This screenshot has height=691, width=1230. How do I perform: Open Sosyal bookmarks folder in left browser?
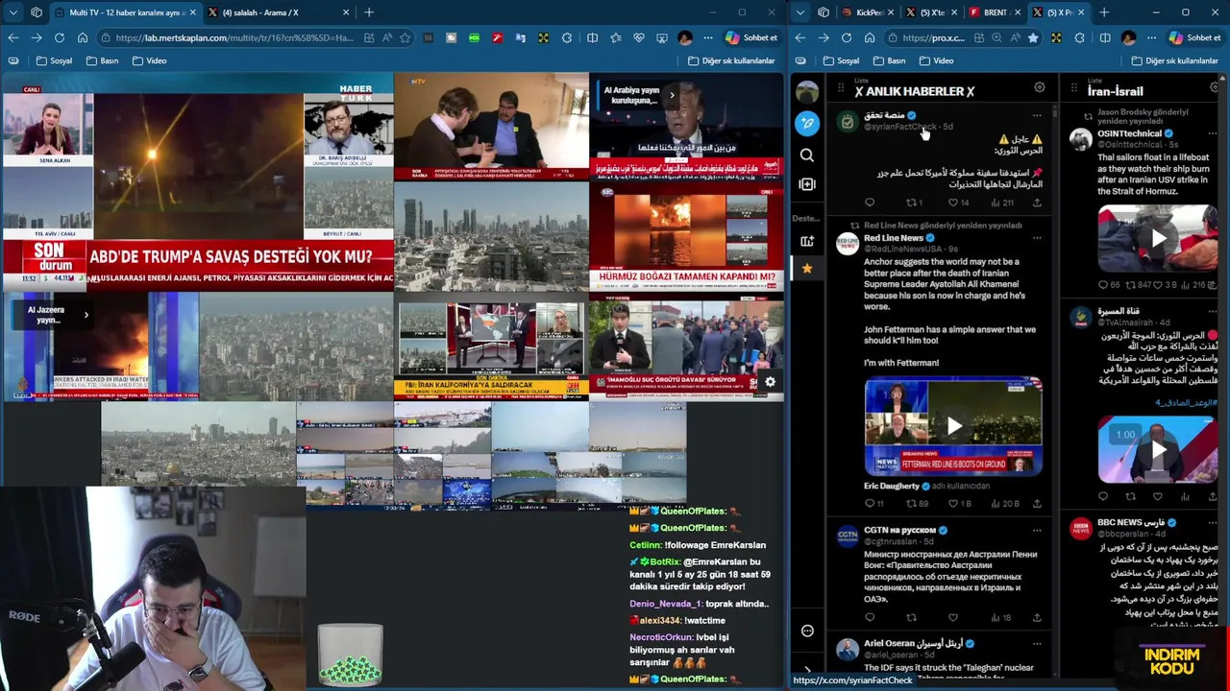click(x=54, y=60)
